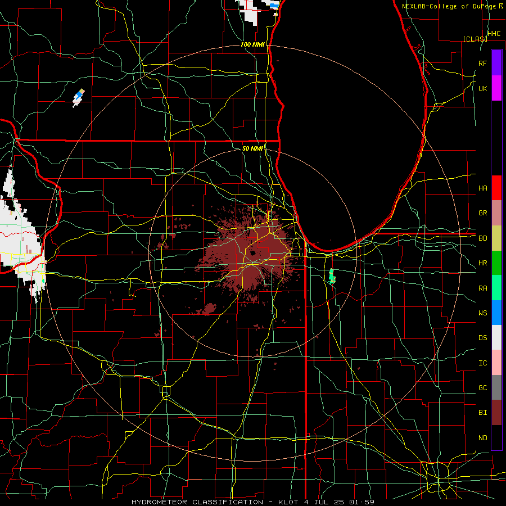Click the KLOT radar site identifier
Viewport: 506px width, 506px height.
pyautogui.click(x=288, y=502)
